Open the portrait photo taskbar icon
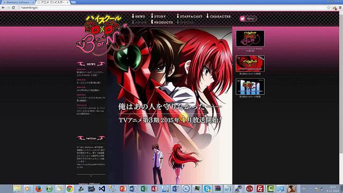This screenshot has width=343, height=193. tap(291, 189)
